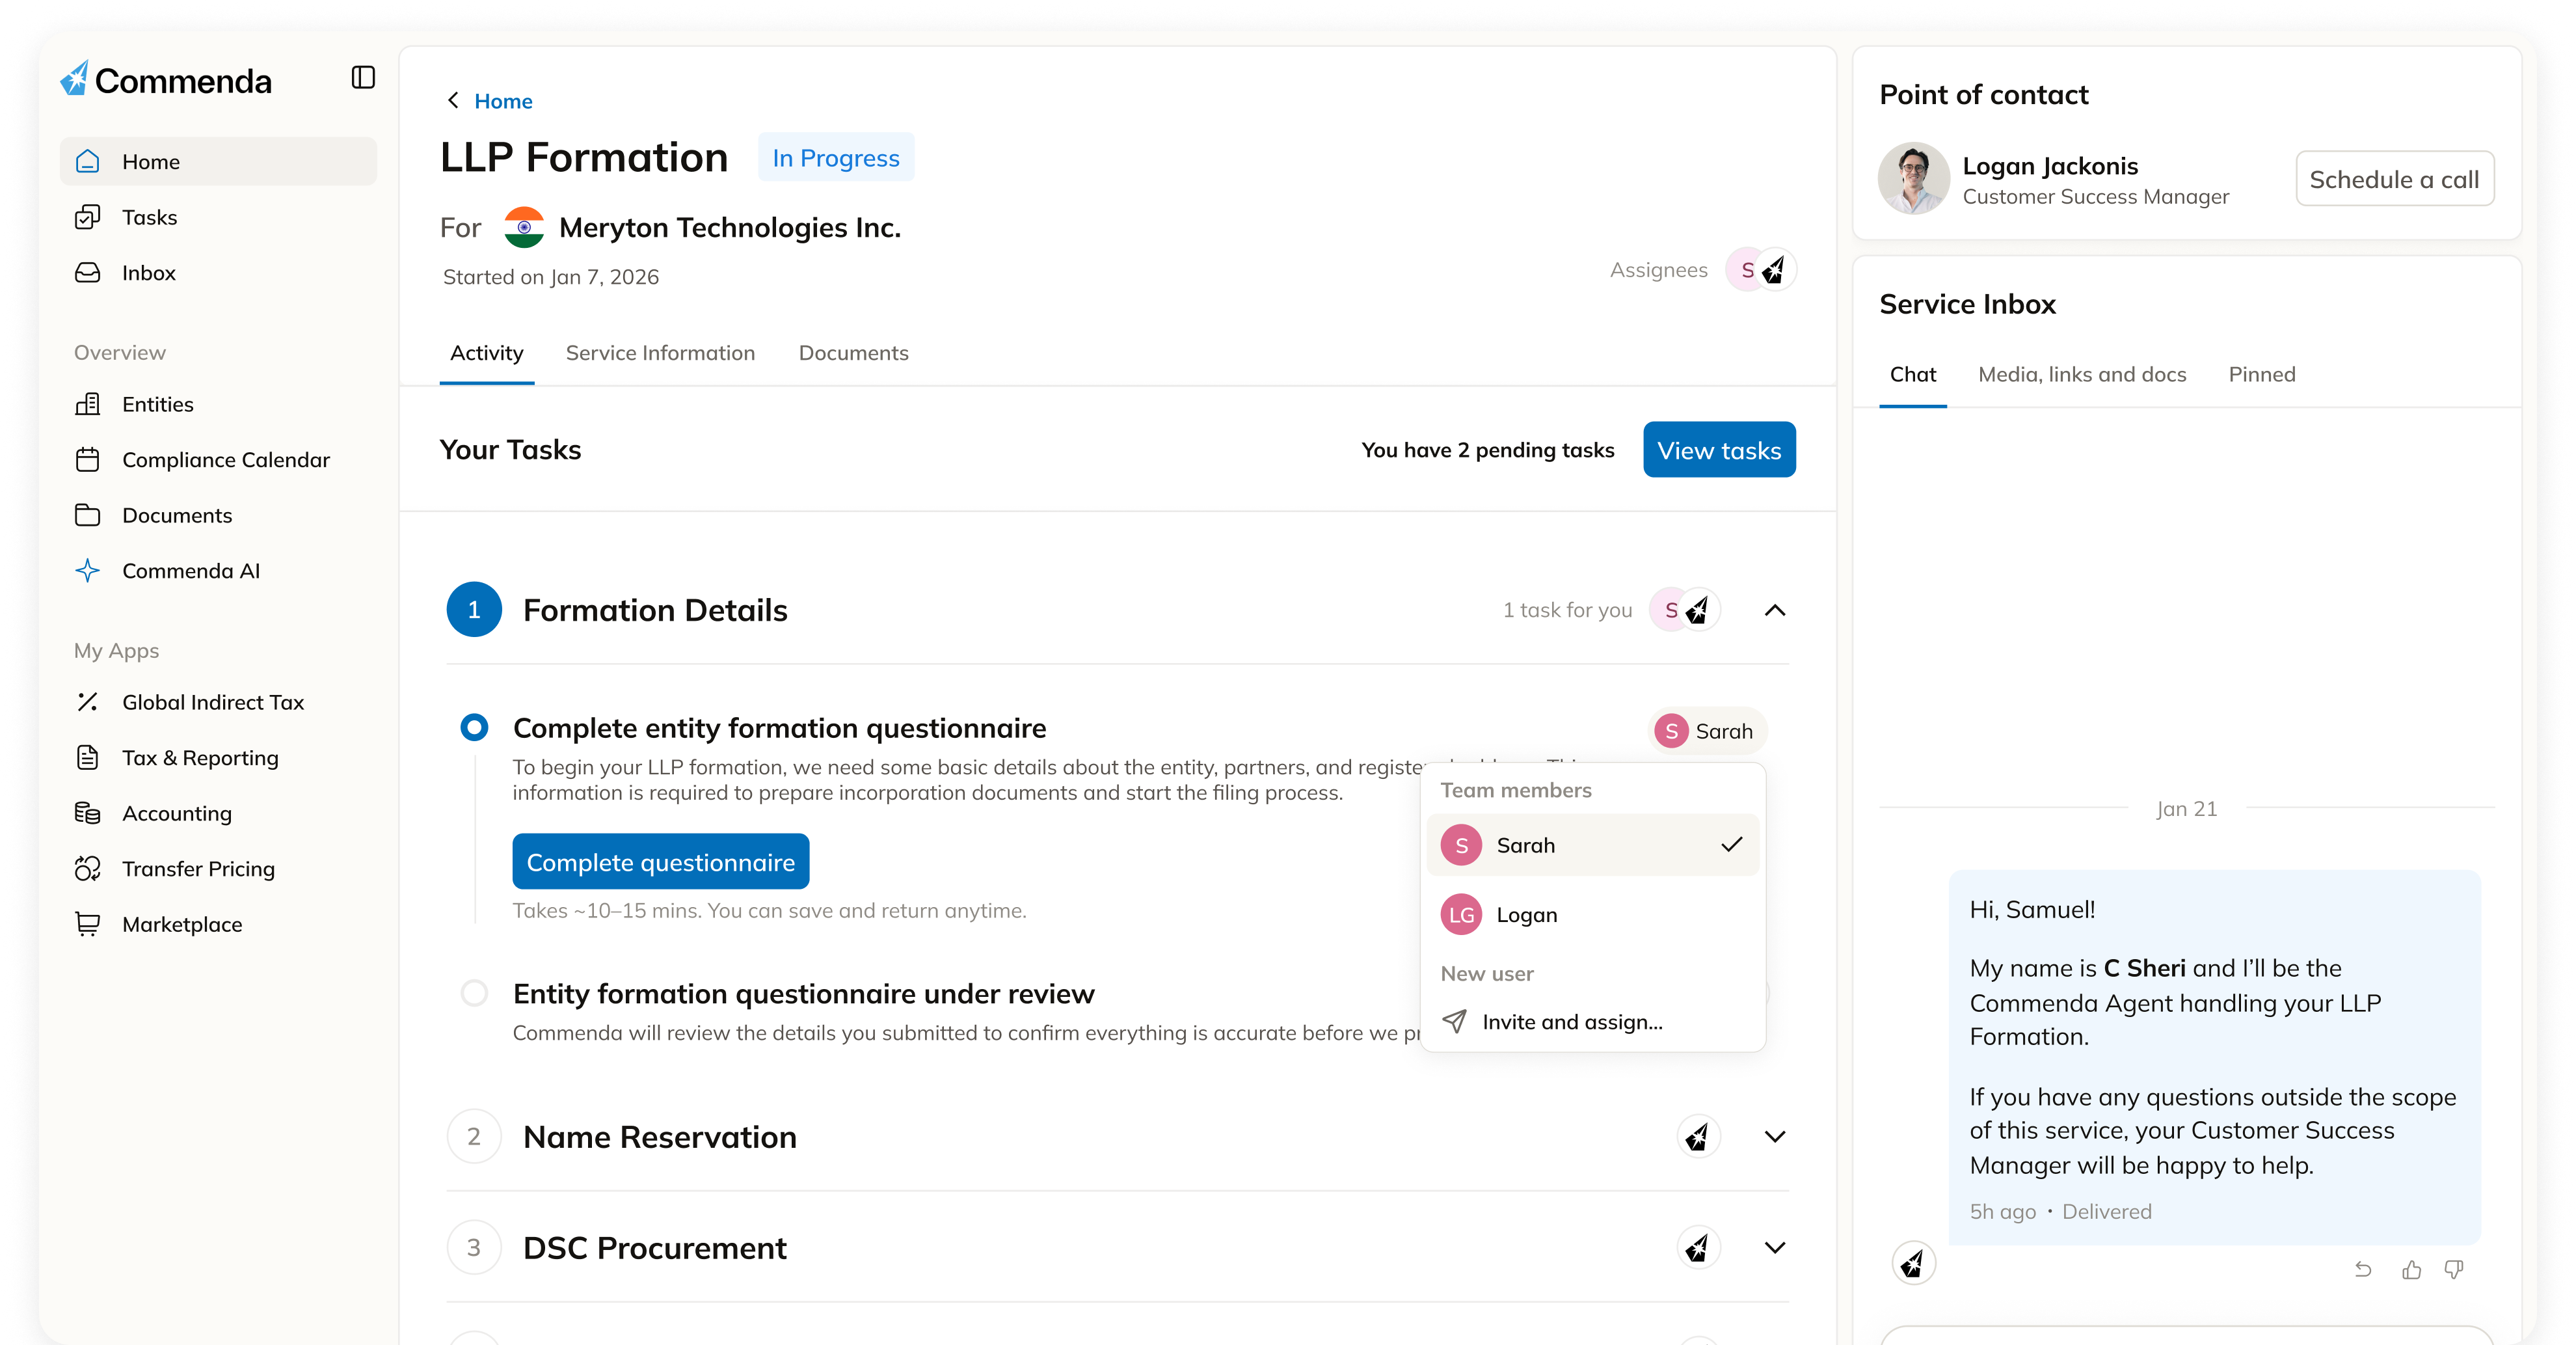This screenshot has width=2576, height=1345.
Task: Open sidebar Documents section
Action: [218, 515]
